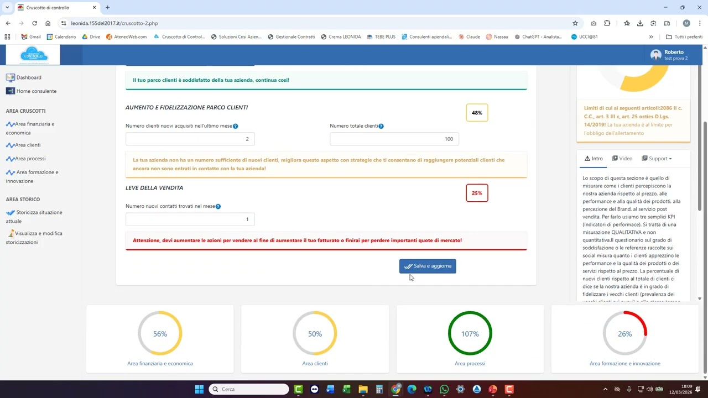Expand the Support dropdown tab

tap(657, 159)
